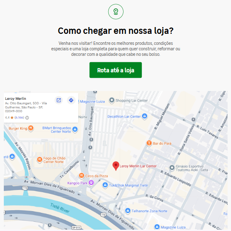231x231 pixels.
Task: Click the Burger King restaurant marker
Action: pyautogui.click(x=31, y=128)
